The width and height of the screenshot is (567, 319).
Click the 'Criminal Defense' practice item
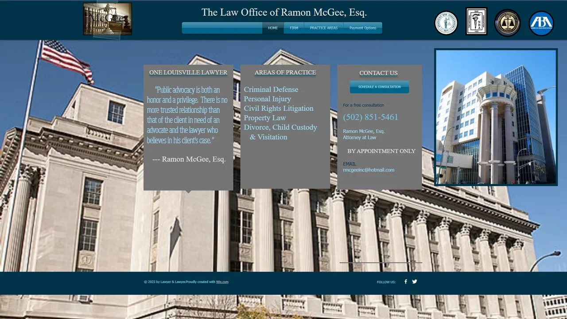[271, 89]
